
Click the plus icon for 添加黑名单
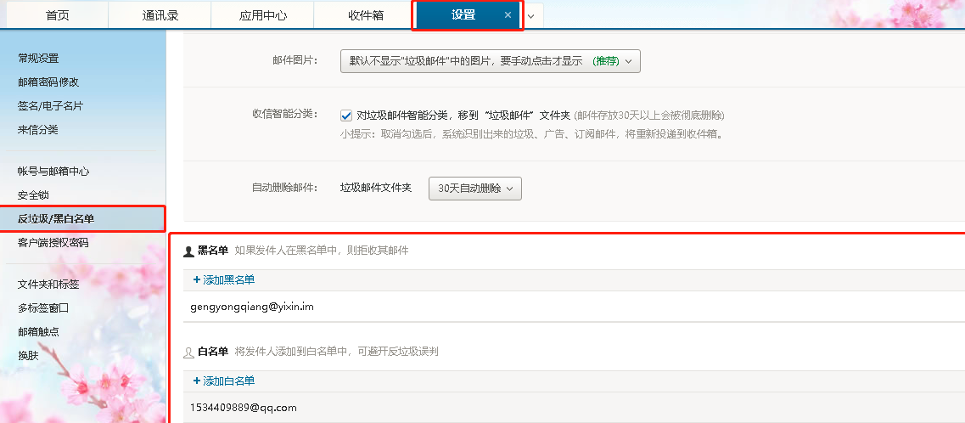click(197, 279)
